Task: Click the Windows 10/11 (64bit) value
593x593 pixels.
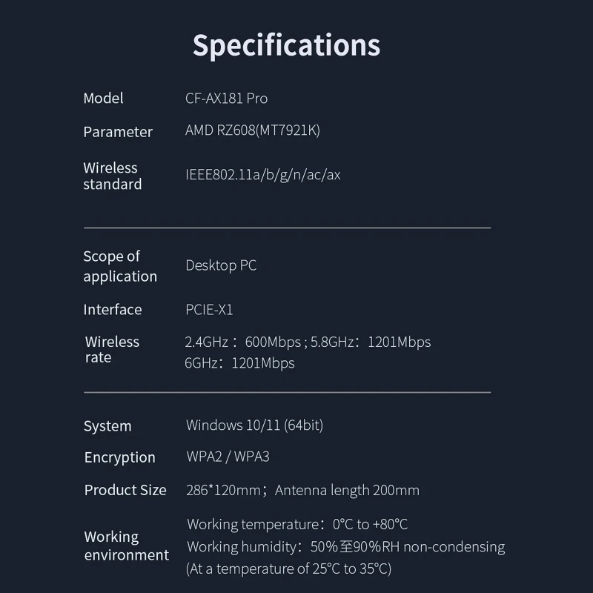Action: (x=254, y=425)
